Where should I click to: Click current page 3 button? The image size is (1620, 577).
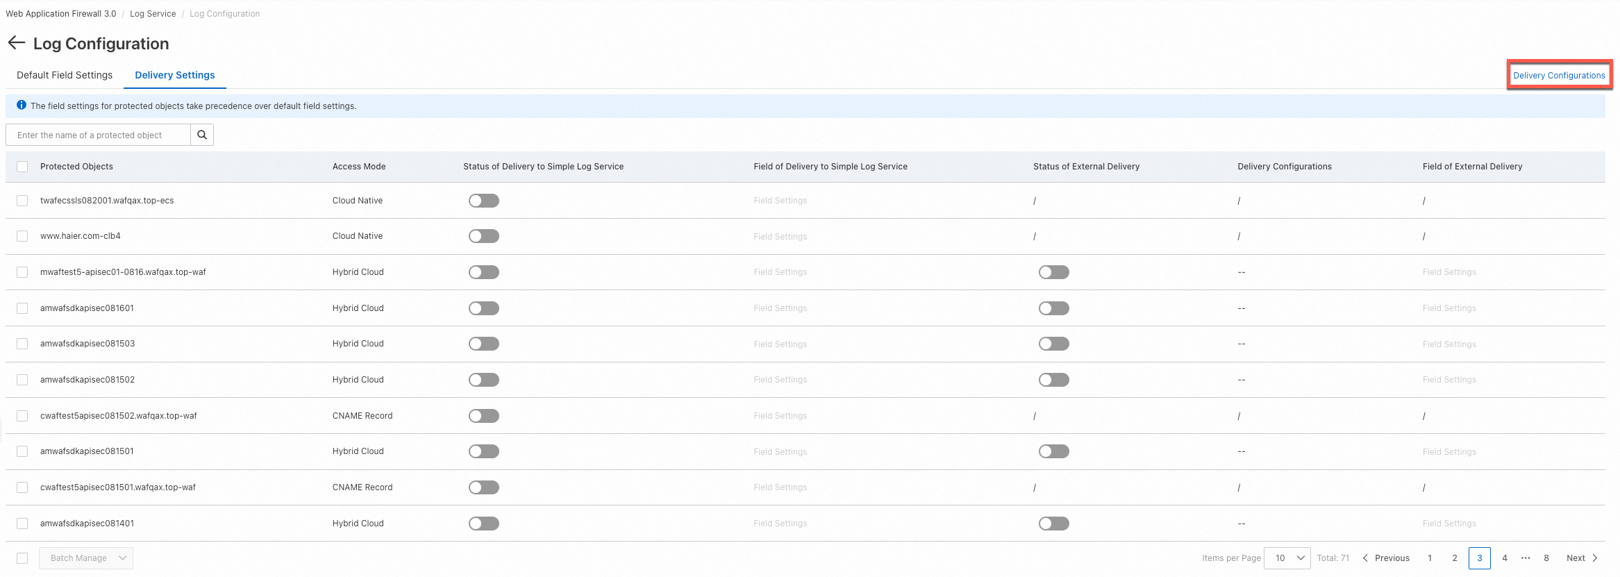click(x=1480, y=558)
